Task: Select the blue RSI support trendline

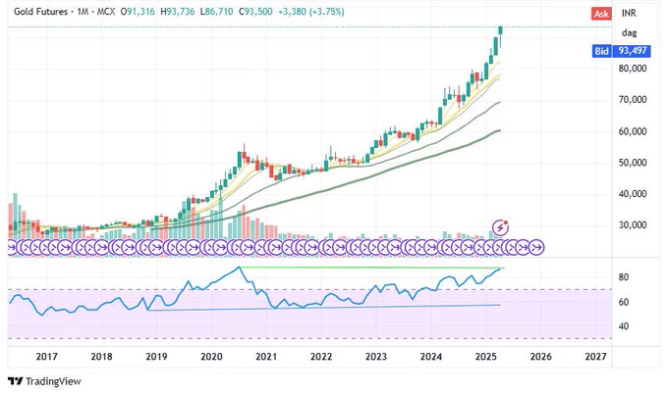Action: 324,308
